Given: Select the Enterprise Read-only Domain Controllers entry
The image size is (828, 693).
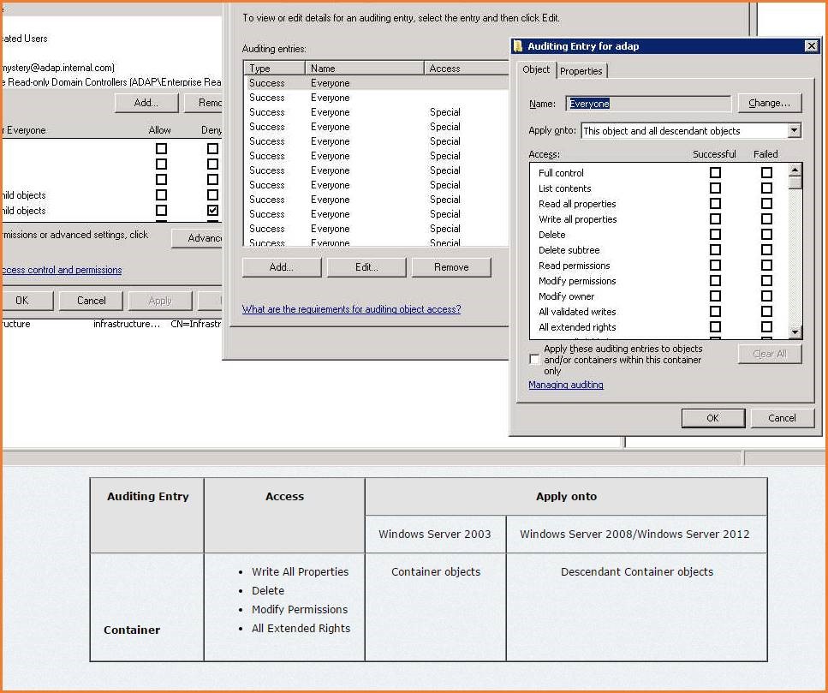Looking at the screenshot, I should point(111,82).
